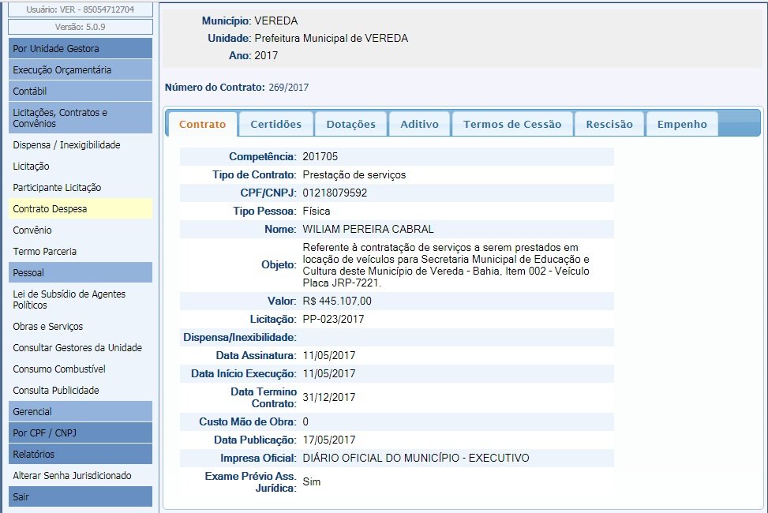Open the Empenho tab

[682, 124]
